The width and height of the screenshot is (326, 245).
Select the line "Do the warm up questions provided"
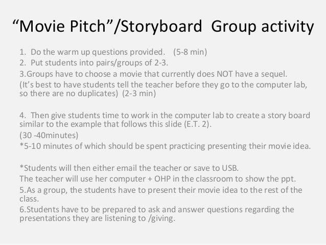[92, 52]
